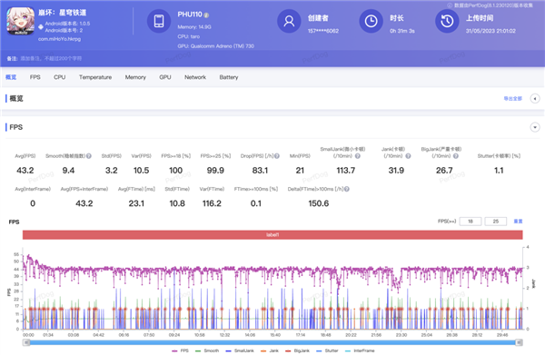Switch to the Battery tab

tap(229, 77)
